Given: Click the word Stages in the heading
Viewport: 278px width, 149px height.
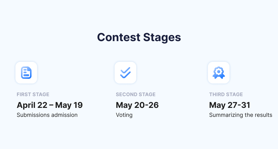Looking at the screenshot, I should (162, 38).
